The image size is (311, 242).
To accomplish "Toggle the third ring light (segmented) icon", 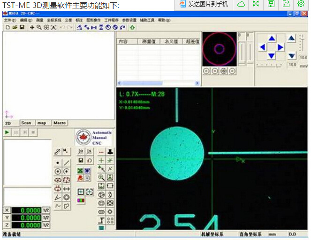I will tap(224, 71).
